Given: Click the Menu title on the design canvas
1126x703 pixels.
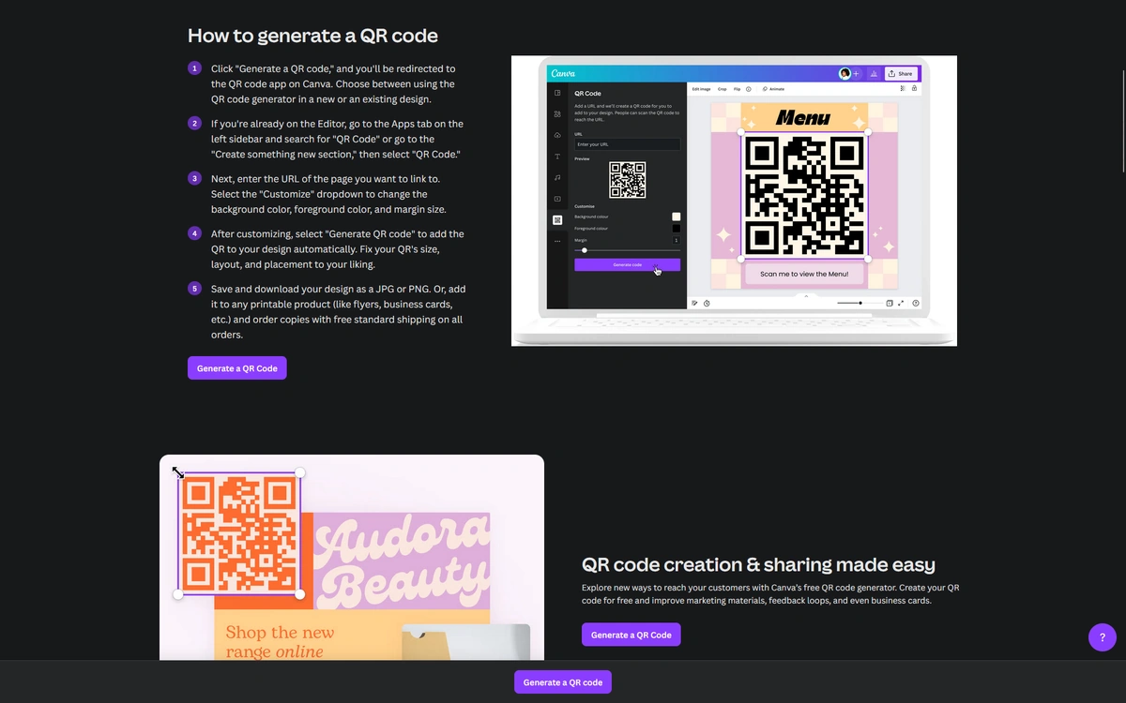Looking at the screenshot, I should coord(803,118).
